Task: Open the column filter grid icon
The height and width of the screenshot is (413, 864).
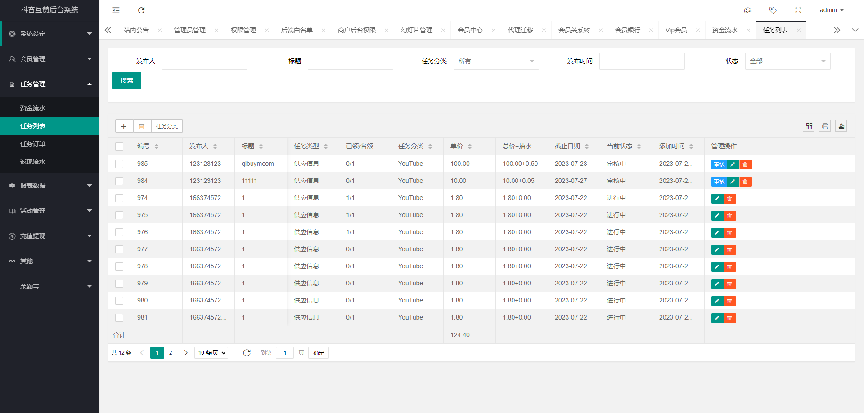Action: [x=809, y=126]
